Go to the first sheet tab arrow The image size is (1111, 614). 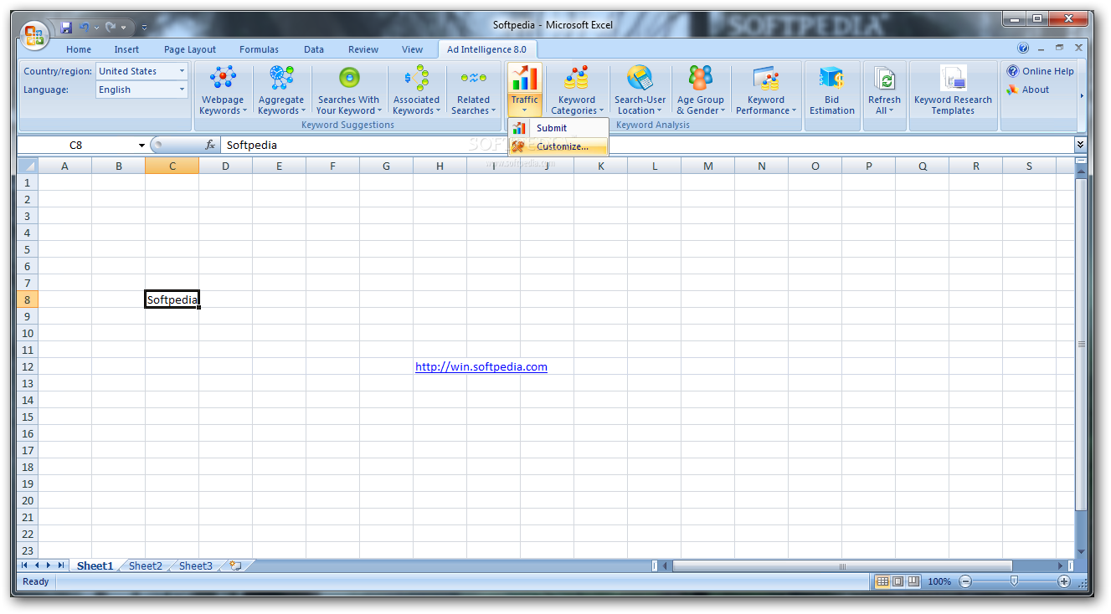[x=24, y=565]
